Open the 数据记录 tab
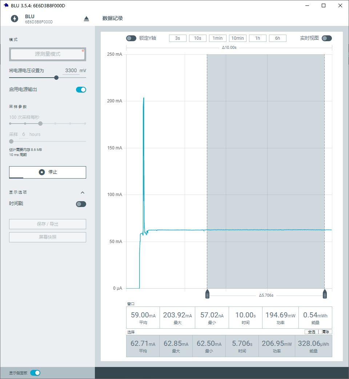This screenshot has width=349, height=379. coord(113,18)
